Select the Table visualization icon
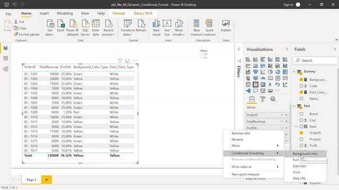The image size is (339, 190). pos(255,84)
